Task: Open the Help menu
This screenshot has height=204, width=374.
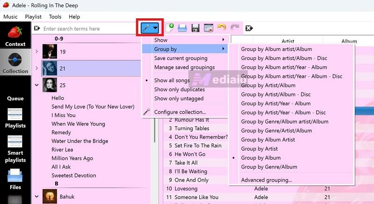Action: (74, 17)
